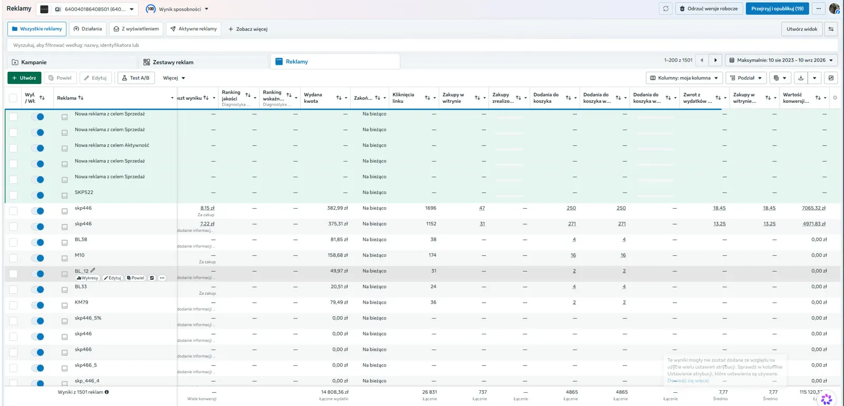Open the extra options dots on BL_12 row

click(162, 278)
